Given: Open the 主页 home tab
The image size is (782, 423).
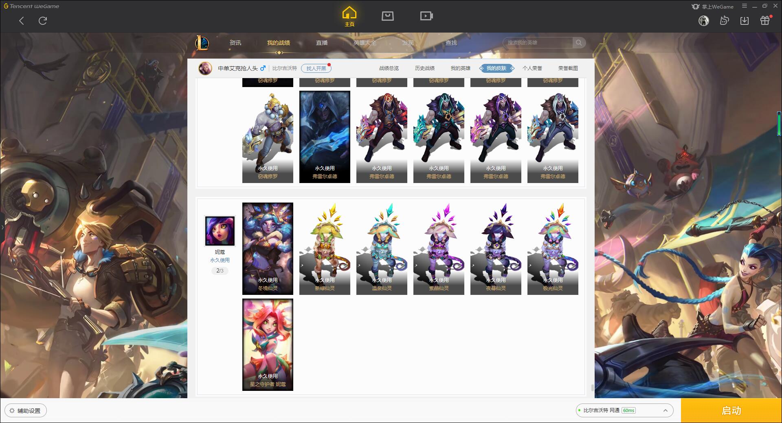Looking at the screenshot, I should point(349,17).
